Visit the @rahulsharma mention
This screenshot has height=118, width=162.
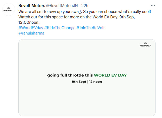(31, 33)
